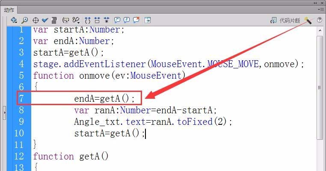Open Help with the question mark icon
326x171 pixels.
point(319,20)
